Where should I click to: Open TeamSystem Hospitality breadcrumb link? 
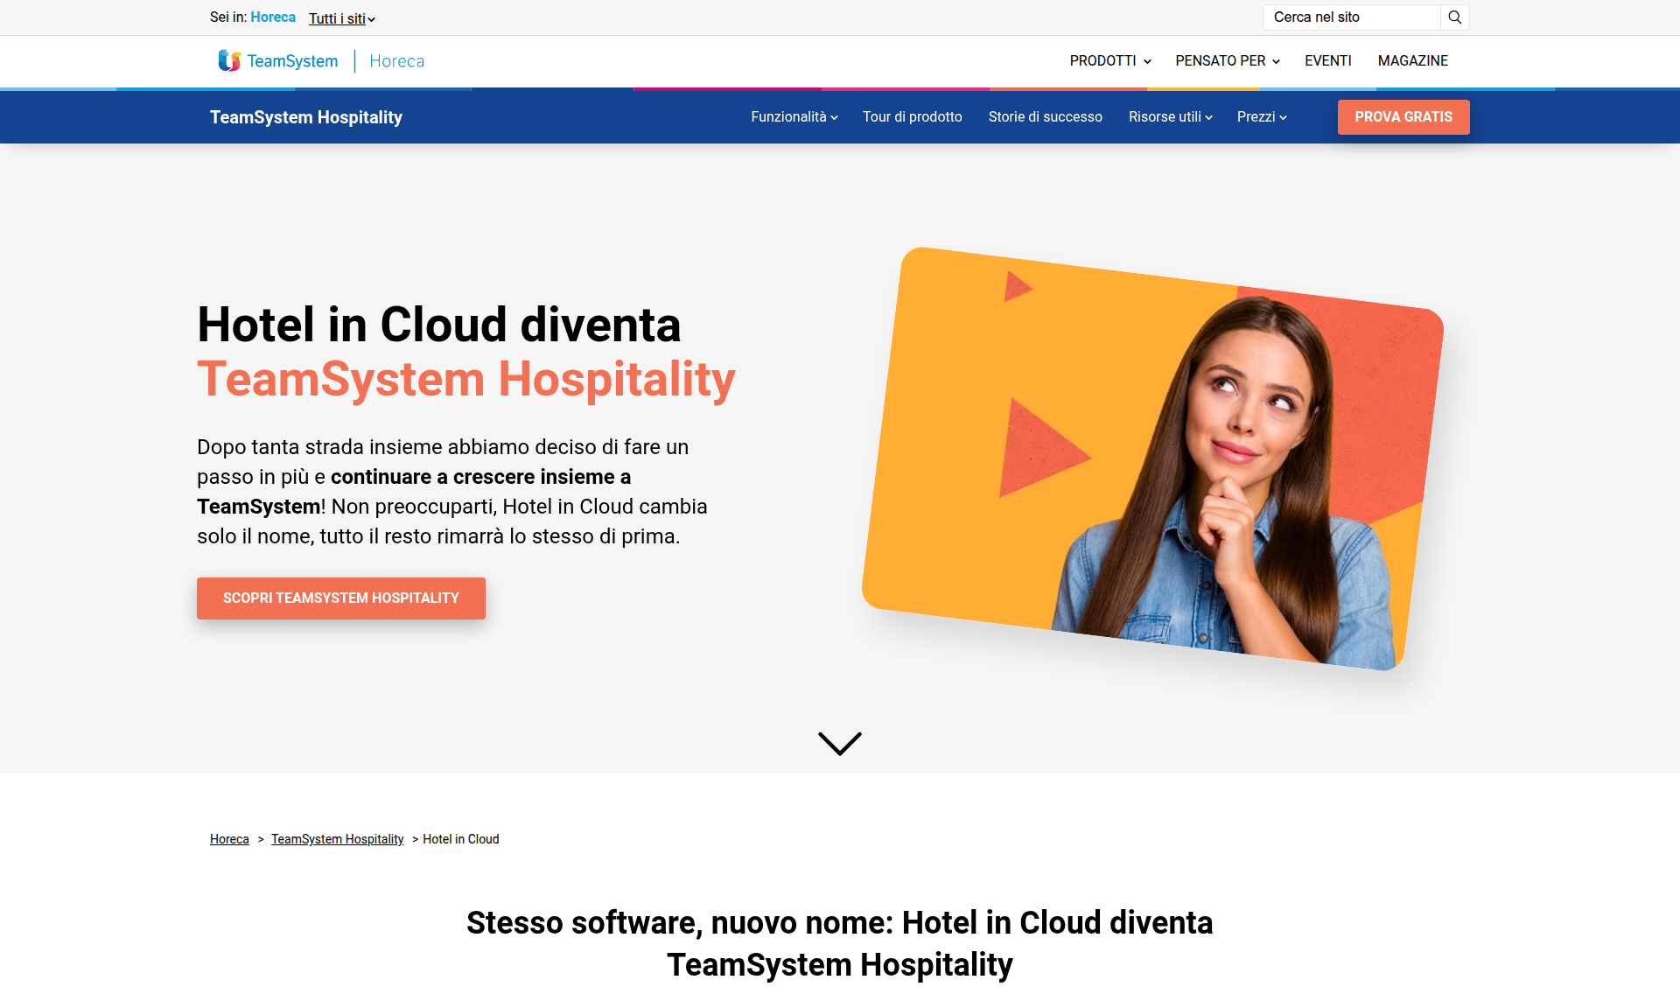[x=337, y=839]
